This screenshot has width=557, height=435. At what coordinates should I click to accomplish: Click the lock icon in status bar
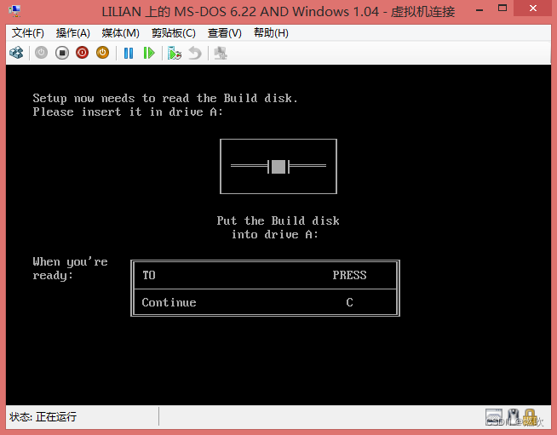click(x=529, y=417)
